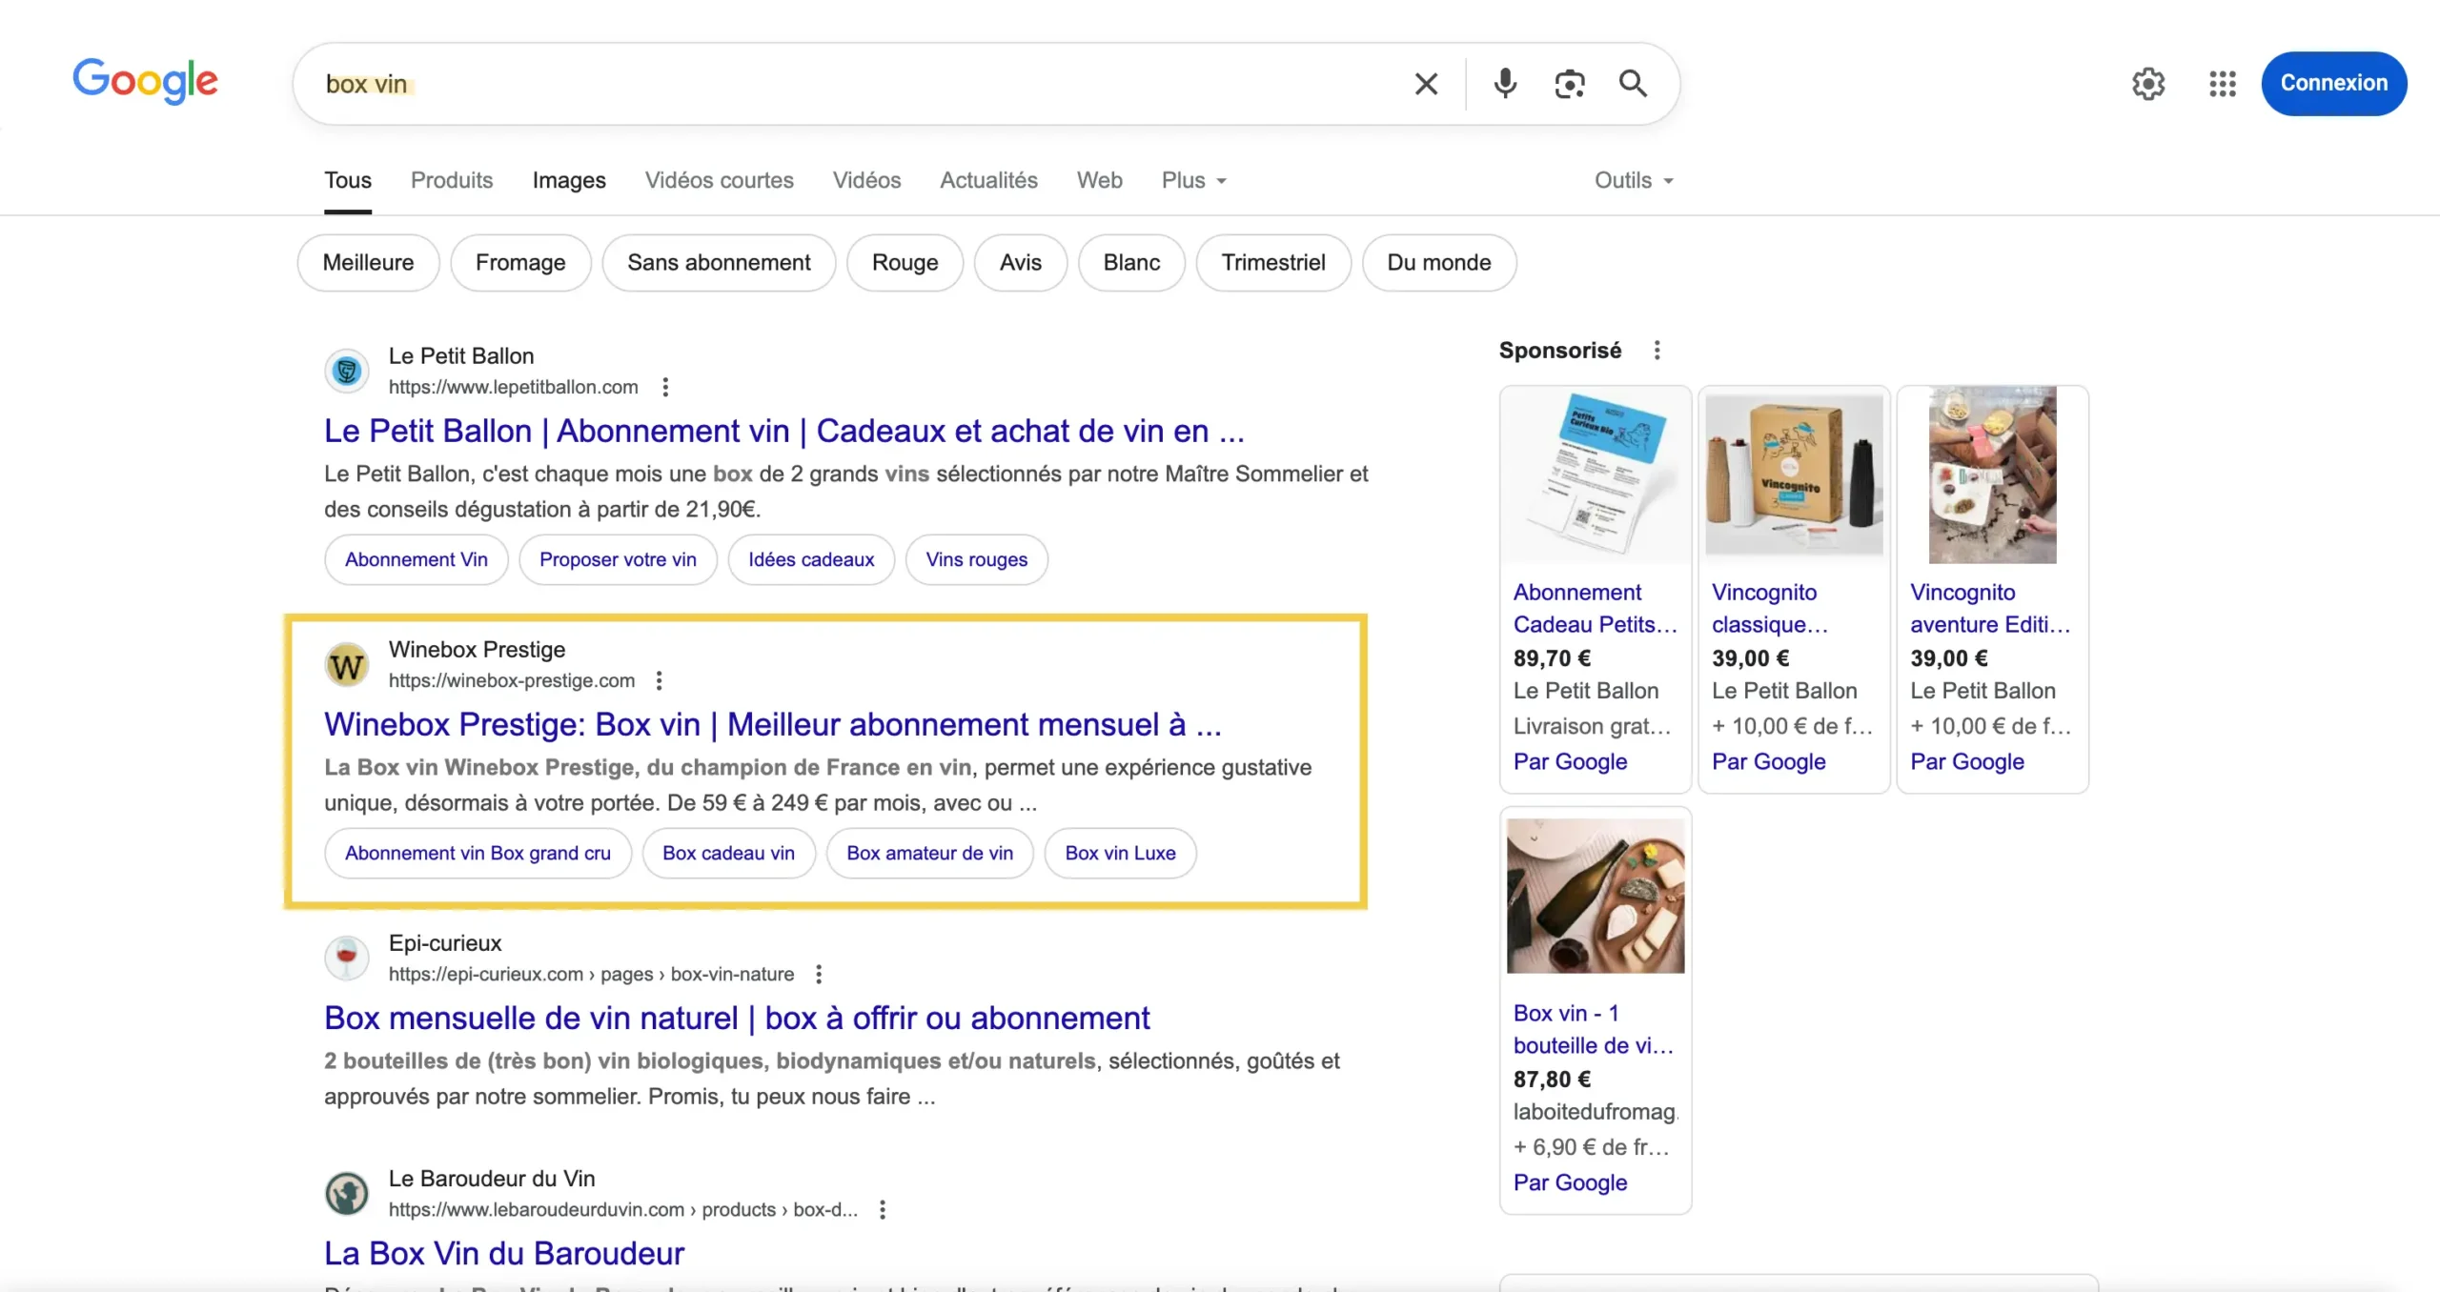Viewport: 2440px width, 1292px height.
Task: Select the Trimestriel filter chip
Action: coord(1273,262)
